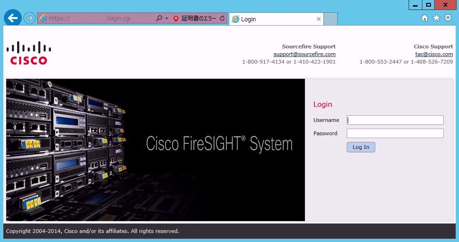
Task: Click the Internet Explorer icon in address bar
Action: point(43,19)
